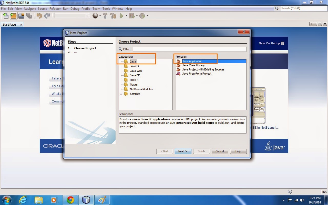Expand the Samples category node
This screenshot has height=205, width=328.
[x=121, y=94]
